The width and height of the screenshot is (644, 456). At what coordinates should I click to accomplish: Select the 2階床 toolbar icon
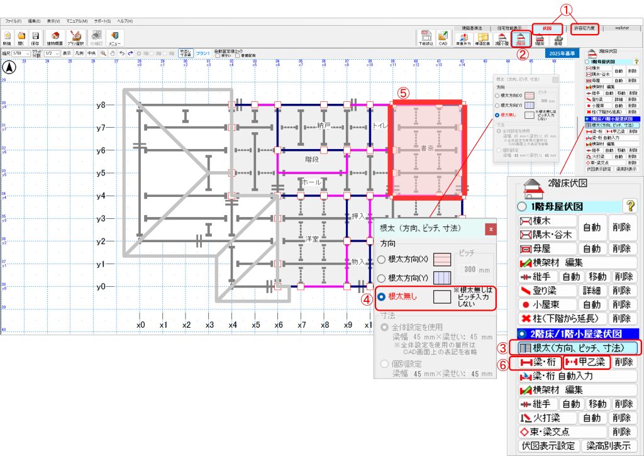click(x=521, y=39)
